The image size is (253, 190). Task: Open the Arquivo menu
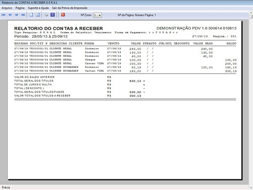click(7, 8)
